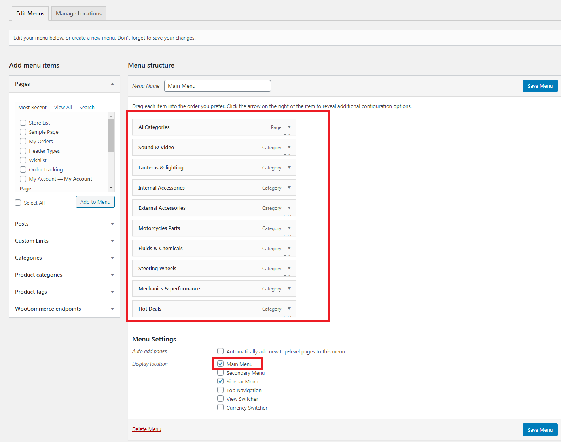The image size is (561, 442).
Task: Check the My Orders checkbox
Action: pyautogui.click(x=23, y=141)
